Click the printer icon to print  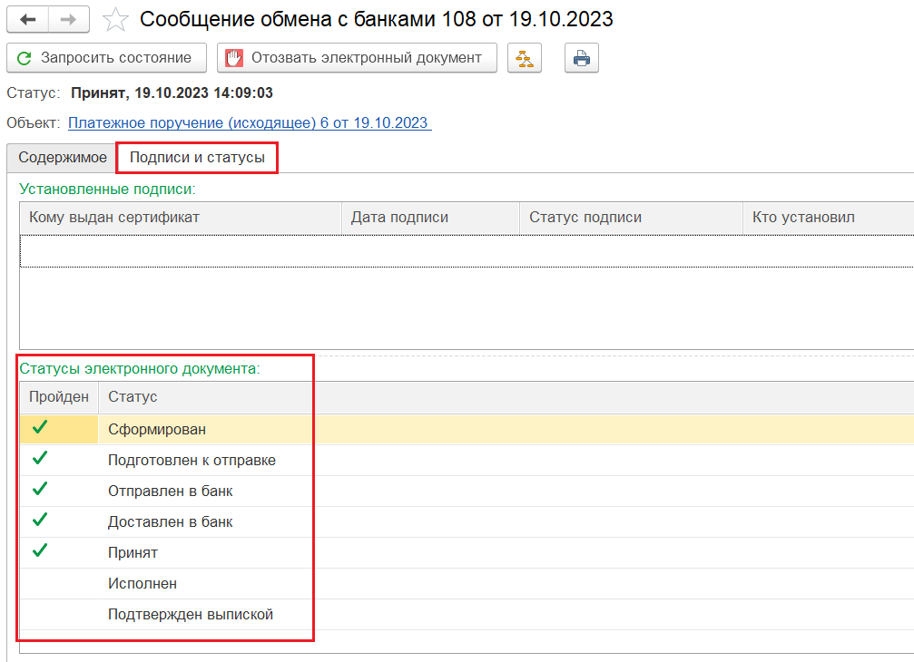[x=582, y=58]
